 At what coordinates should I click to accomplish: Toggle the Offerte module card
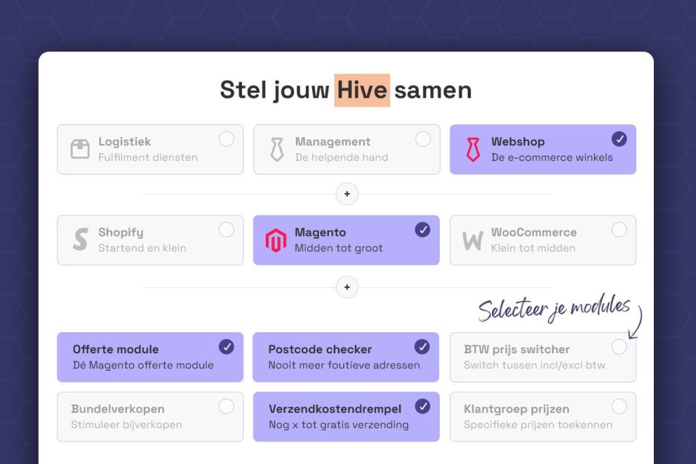[150, 357]
